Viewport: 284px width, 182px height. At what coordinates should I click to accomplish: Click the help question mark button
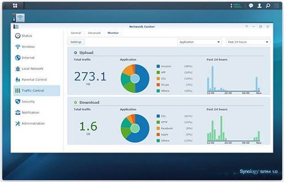point(246,27)
